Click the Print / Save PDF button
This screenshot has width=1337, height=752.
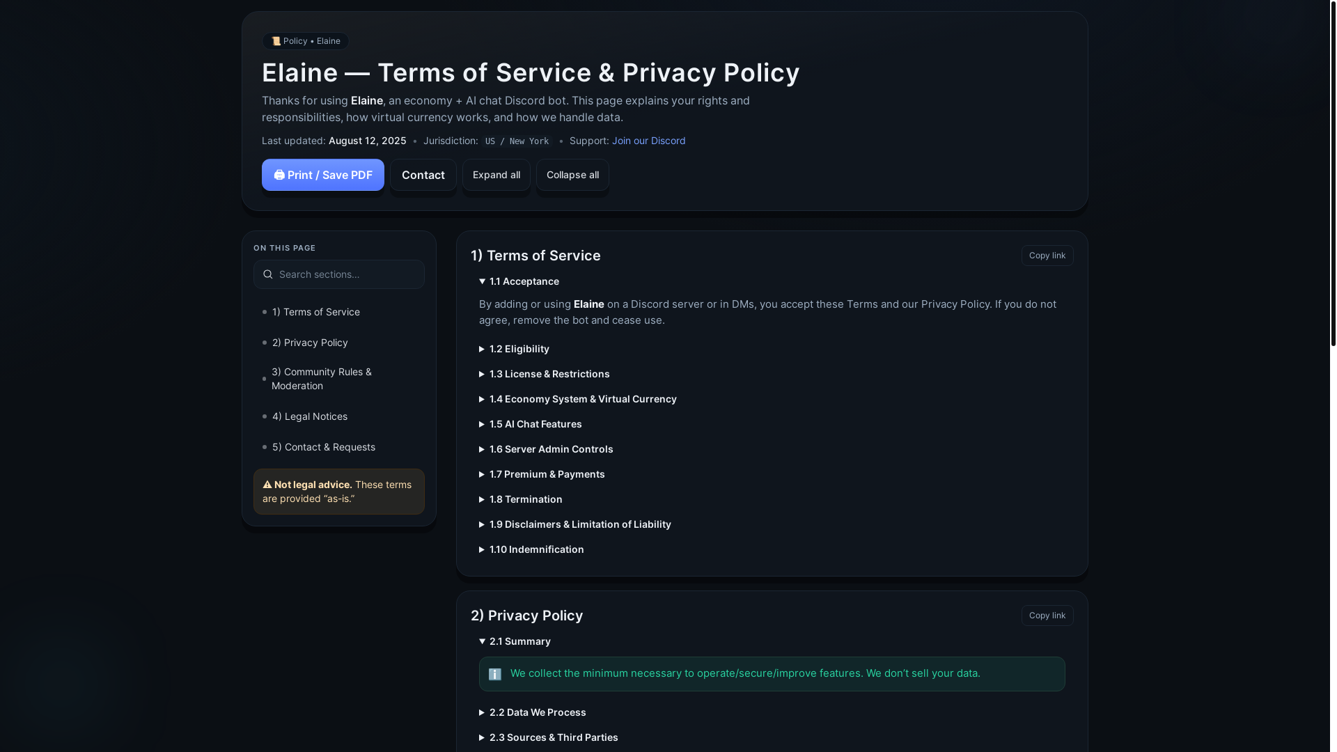[322, 175]
